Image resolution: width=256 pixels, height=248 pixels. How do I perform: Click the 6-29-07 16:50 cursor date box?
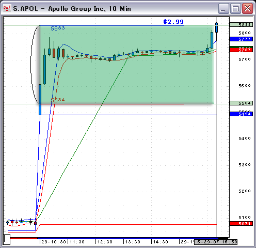tap(216, 242)
